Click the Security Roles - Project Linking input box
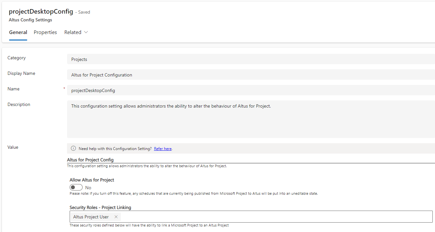Image resolution: width=435 pixels, height=232 pixels. point(251,217)
